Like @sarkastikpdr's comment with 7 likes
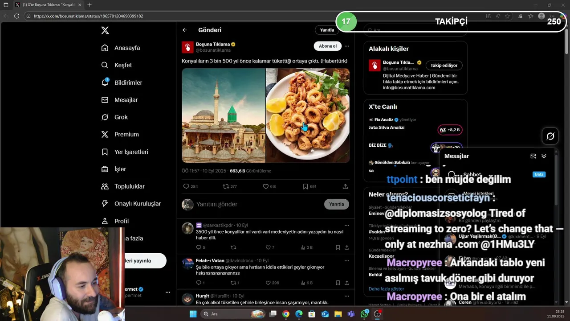This screenshot has height=321, width=570. 269,247
